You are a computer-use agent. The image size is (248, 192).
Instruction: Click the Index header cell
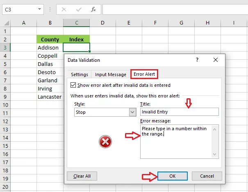pos(76,39)
